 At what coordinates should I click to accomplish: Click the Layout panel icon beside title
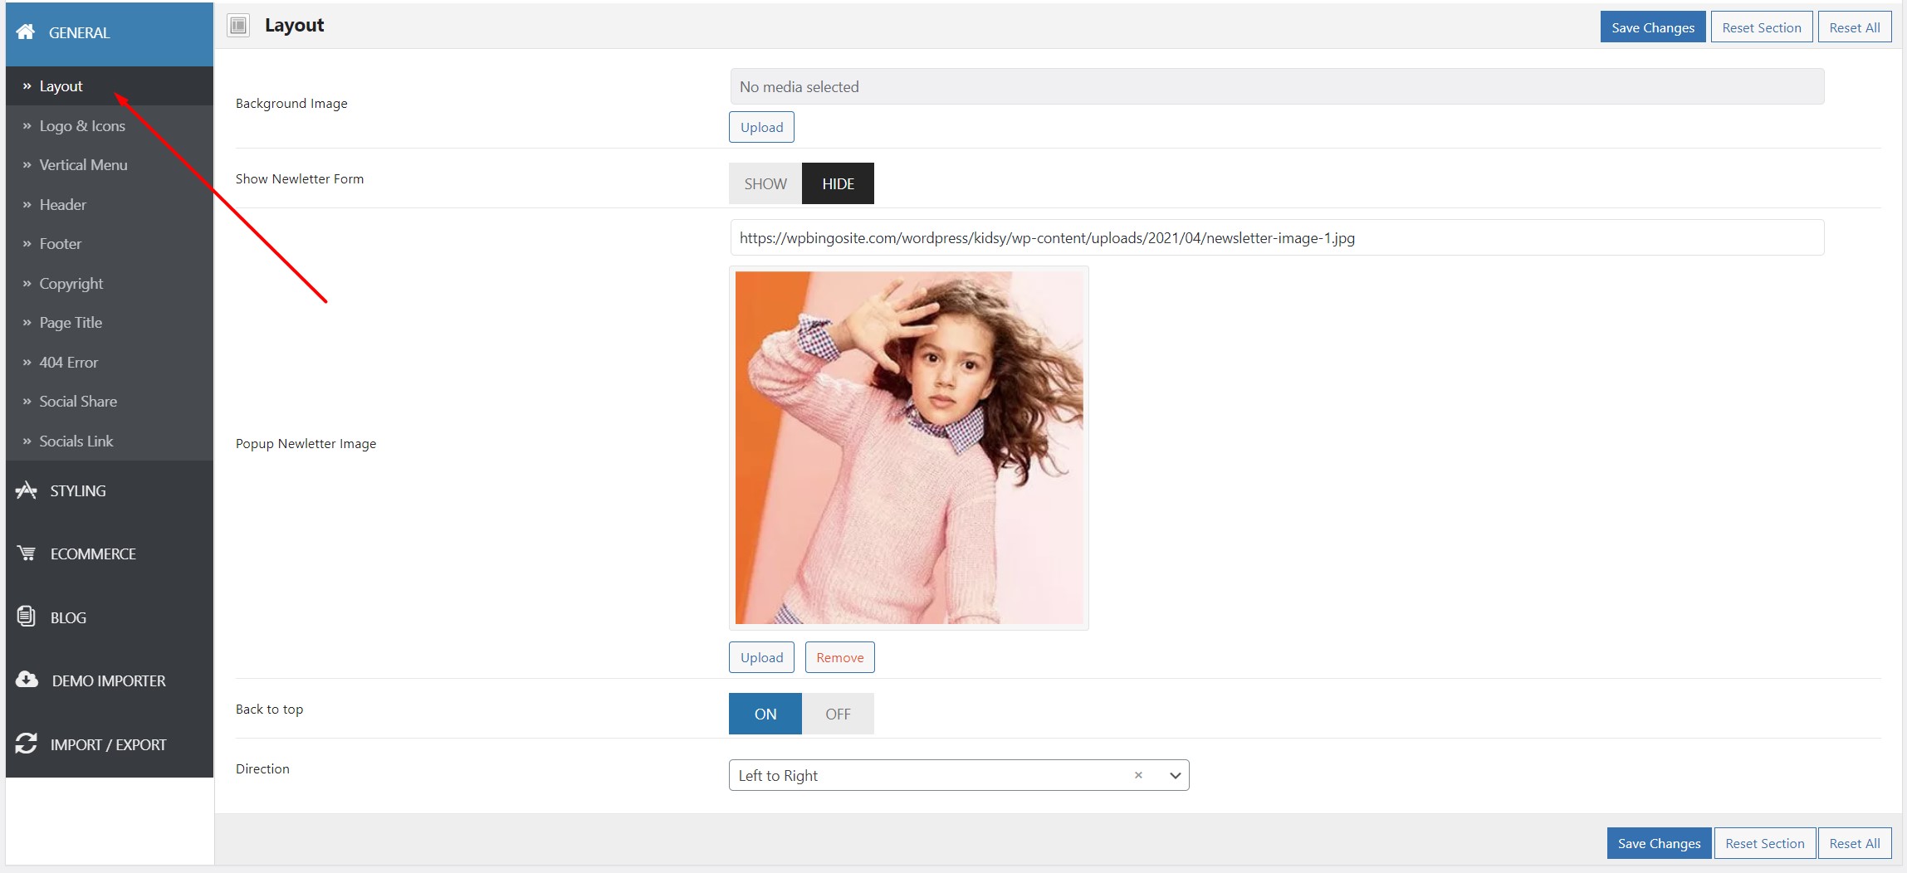tap(238, 26)
